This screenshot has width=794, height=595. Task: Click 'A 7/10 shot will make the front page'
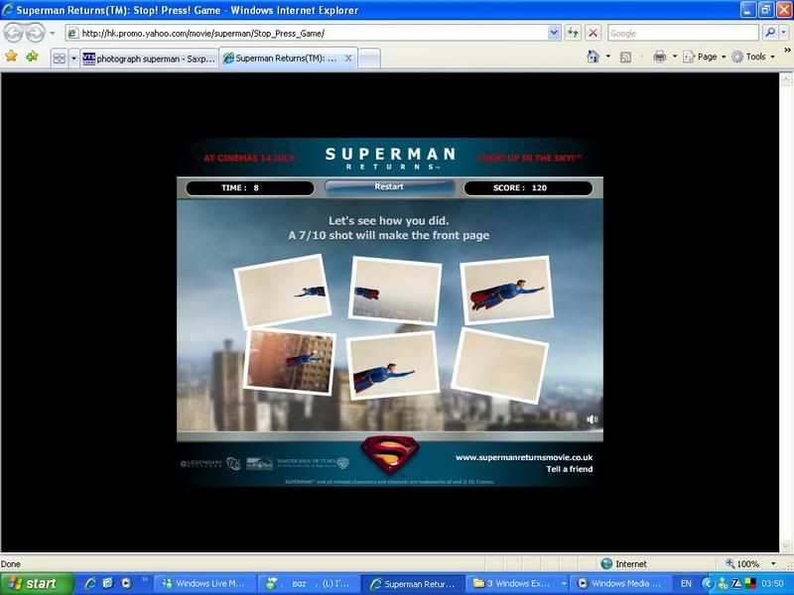click(x=389, y=235)
